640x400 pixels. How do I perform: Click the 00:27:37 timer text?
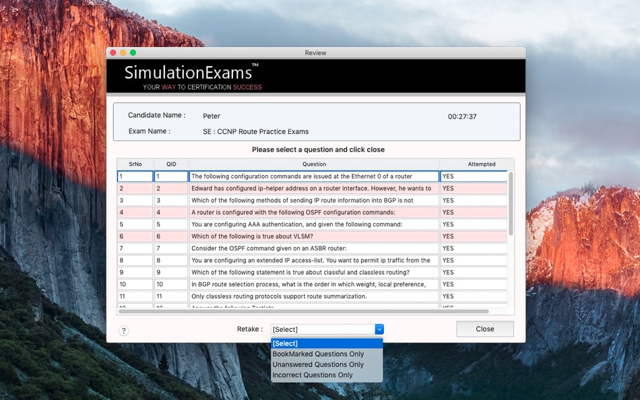click(462, 116)
